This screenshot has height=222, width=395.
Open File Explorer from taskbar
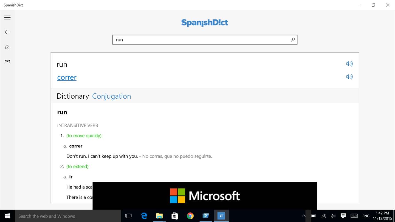coord(159,216)
